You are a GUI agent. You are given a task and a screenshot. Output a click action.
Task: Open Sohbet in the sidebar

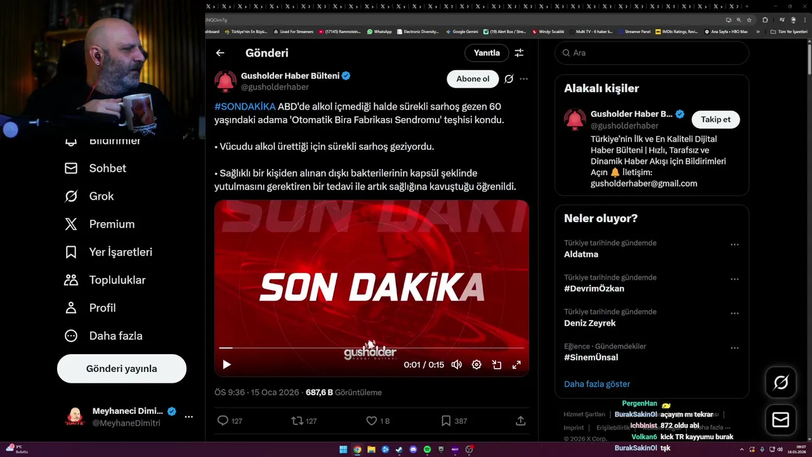click(95, 168)
